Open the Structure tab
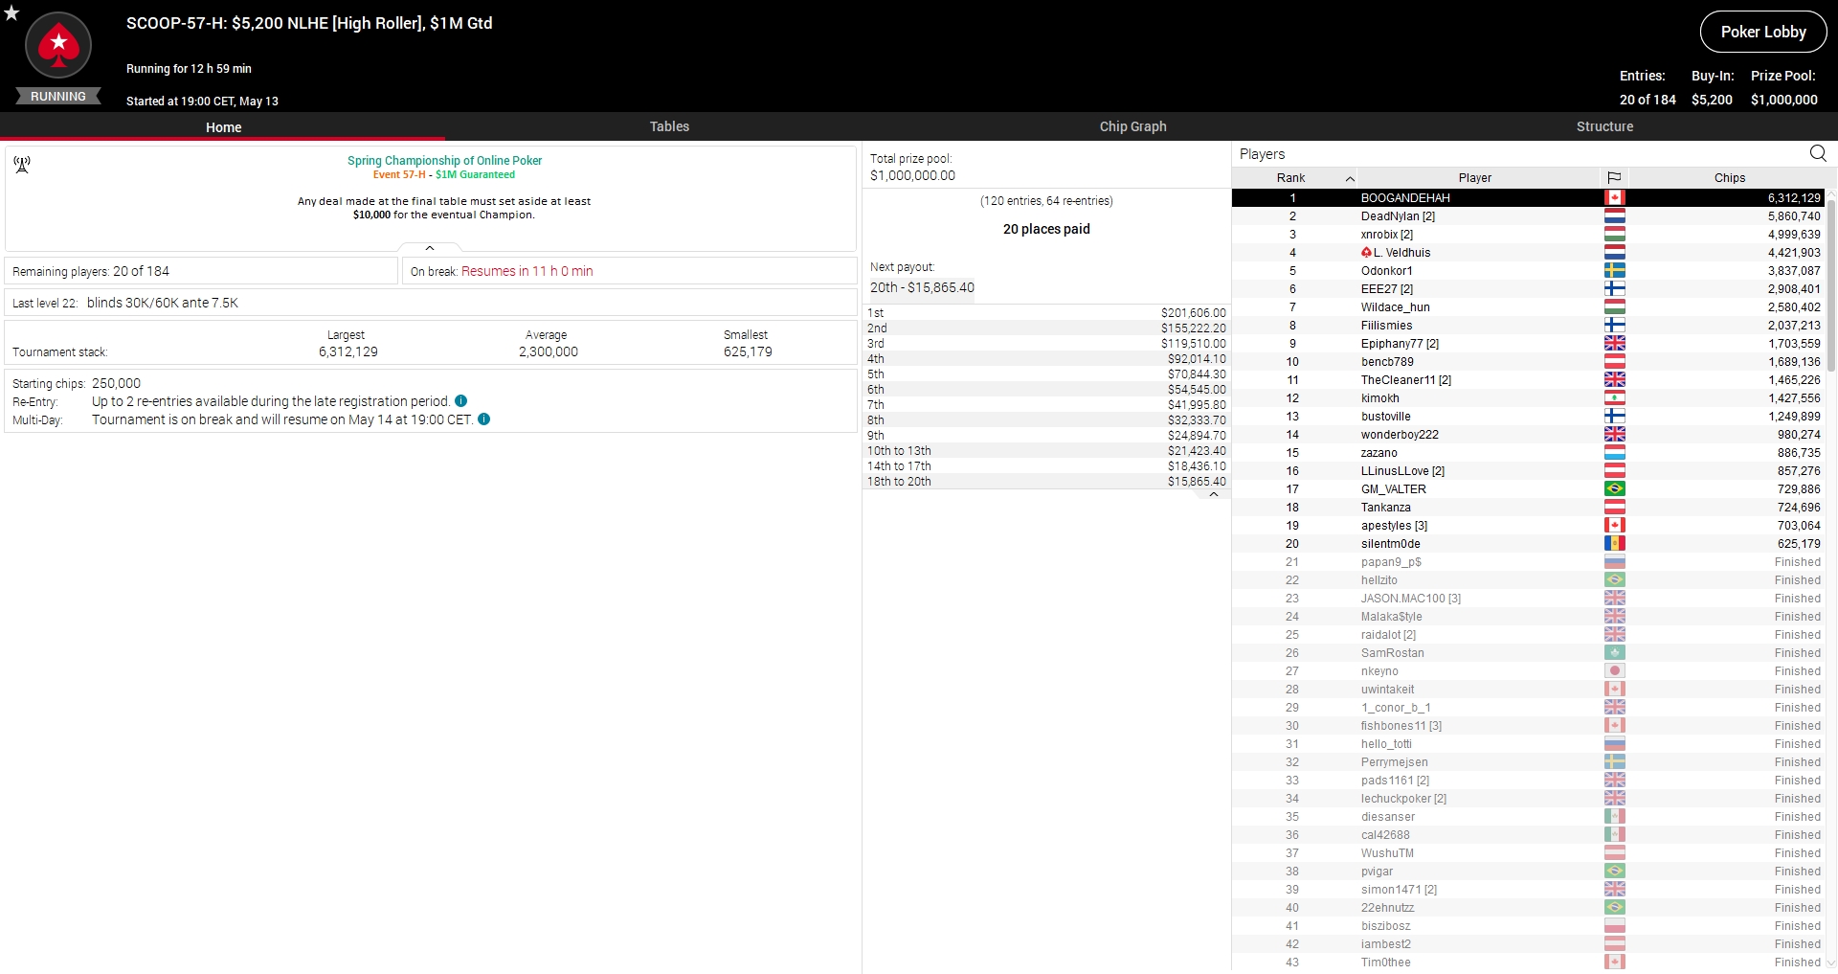1838x974 pixels. coord(1604,126)
